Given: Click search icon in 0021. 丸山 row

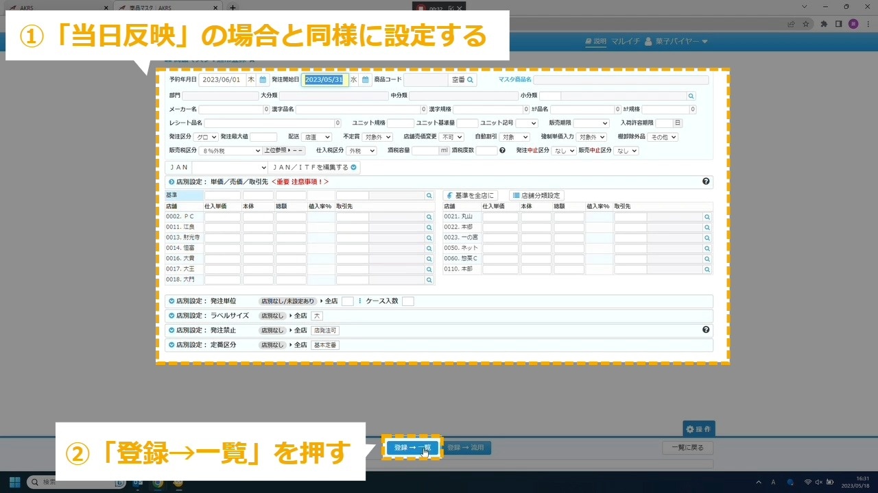Looking at the screenshot, I should point(707,217).
